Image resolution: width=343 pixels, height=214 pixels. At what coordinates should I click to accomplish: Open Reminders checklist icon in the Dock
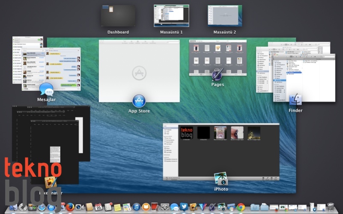tap(108, 207)
